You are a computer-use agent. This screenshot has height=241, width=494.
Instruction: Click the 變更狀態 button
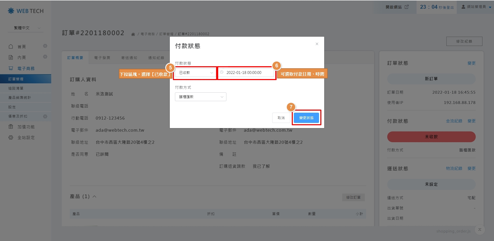306,118
